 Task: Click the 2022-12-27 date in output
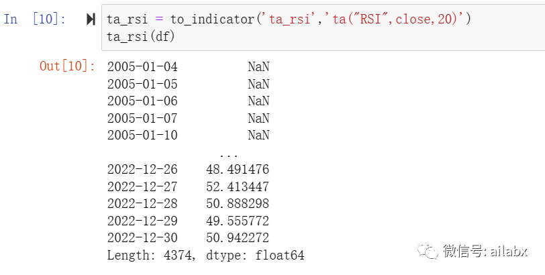tap(142, 187)
